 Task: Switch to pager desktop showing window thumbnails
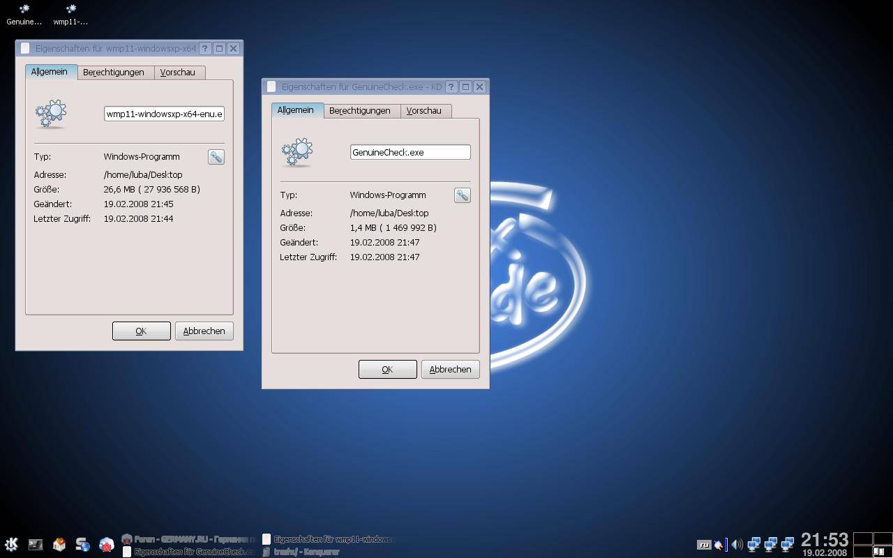click(883, 551)
